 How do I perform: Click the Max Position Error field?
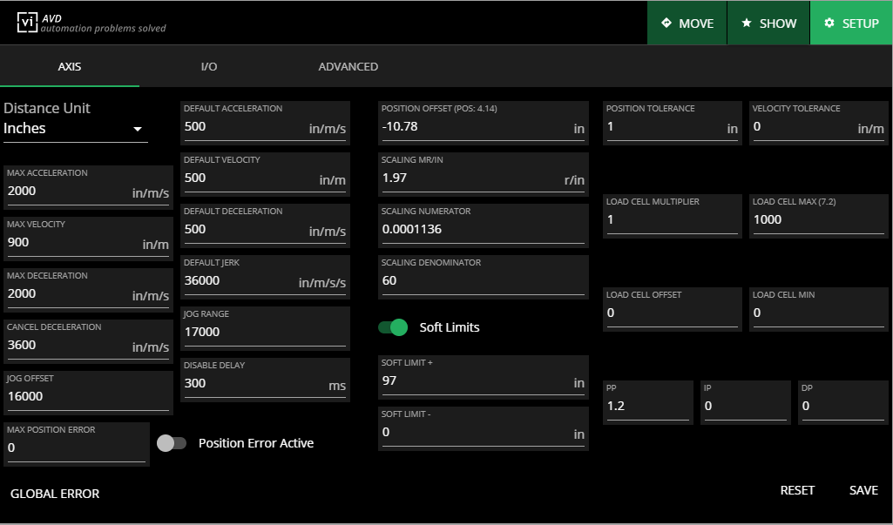tap(77, 444)
